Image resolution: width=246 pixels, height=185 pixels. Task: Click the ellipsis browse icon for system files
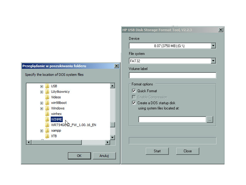click(210, 119)
